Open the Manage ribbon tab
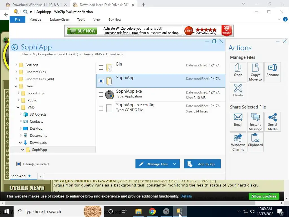289x217 pixels. [35, 19]
